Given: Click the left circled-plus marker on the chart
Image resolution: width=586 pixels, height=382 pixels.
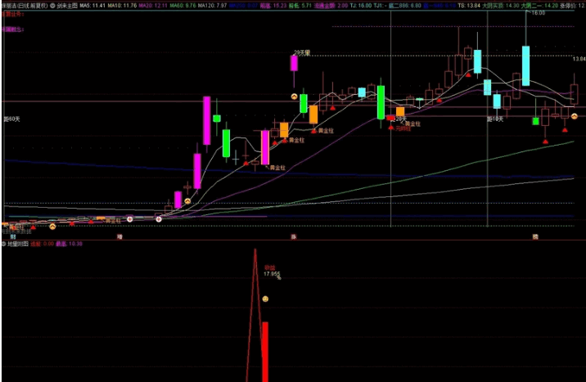Looking at the screenshot, I should tap(129, 219).
